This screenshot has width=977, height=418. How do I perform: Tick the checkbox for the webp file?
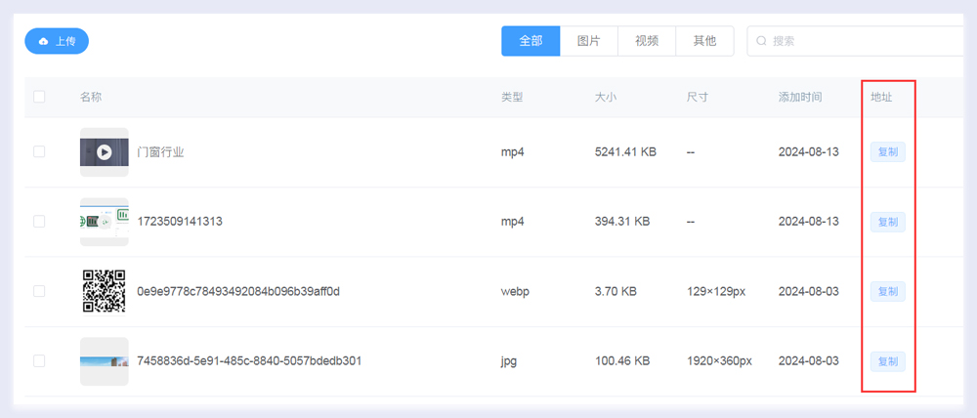tap(39, 291)
